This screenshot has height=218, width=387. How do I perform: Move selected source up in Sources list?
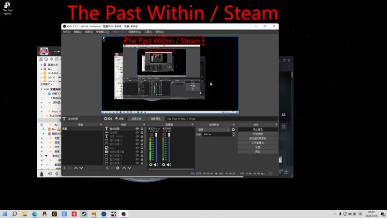coord(124,168)
